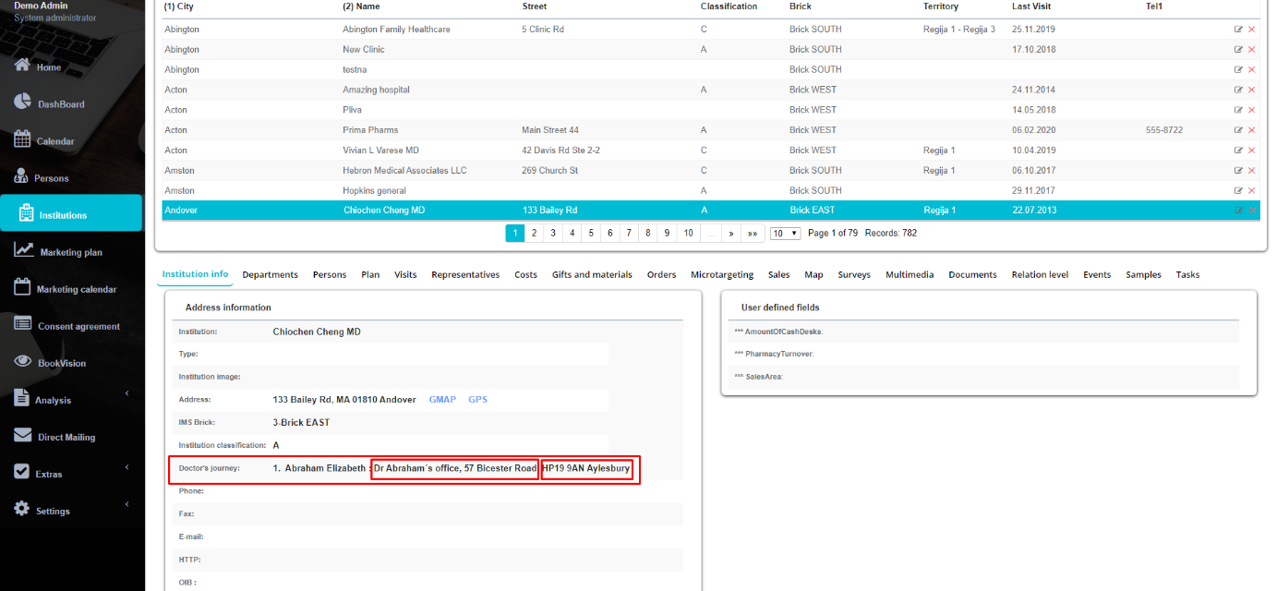
Task: Expand the Analysis submenu
Action: (x=126, y=395)
